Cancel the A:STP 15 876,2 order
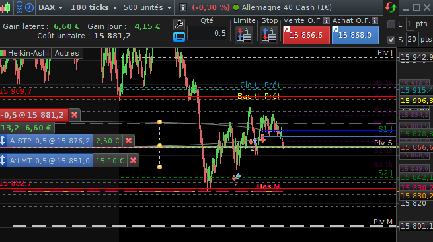The height and width of the screenshot is (242, 433). click(x=128, y=141)
